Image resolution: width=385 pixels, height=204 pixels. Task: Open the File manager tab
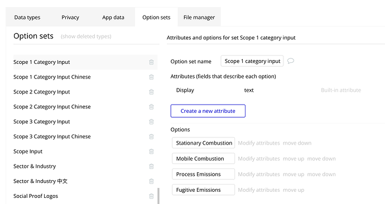point(199,17)
